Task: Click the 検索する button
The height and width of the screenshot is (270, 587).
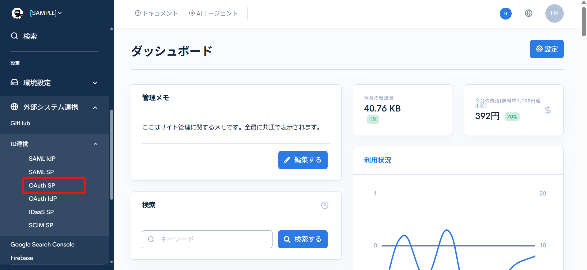Action: pos(303,239)
